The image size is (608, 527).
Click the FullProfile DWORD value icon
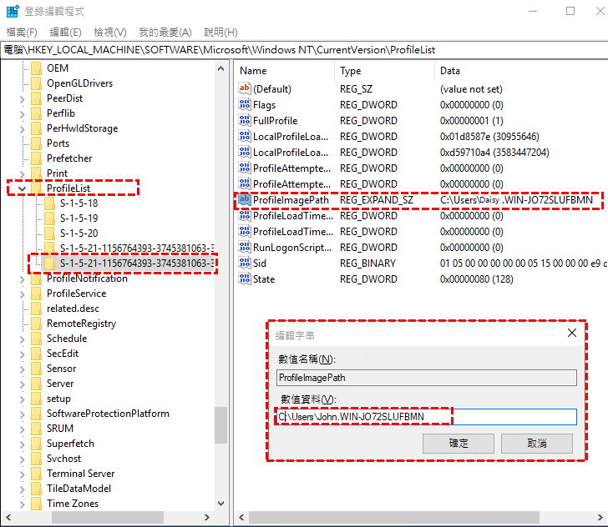coord(244,120)
